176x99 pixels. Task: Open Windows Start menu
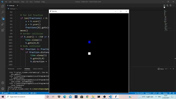(3, 97)
